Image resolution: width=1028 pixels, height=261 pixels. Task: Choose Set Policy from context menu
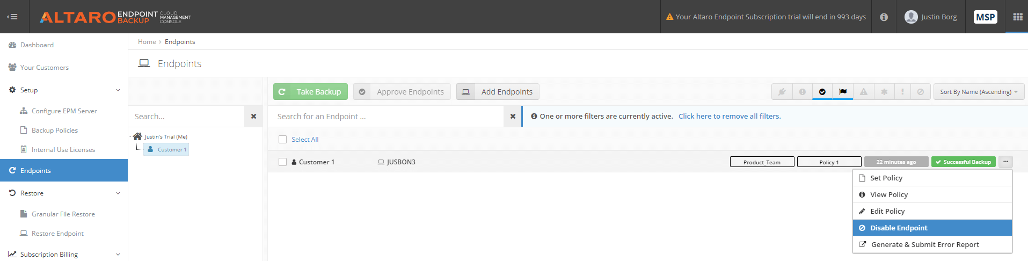(932, 178)
